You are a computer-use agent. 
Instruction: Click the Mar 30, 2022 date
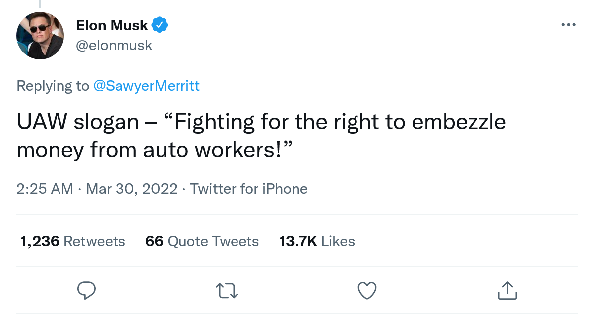point(131,189)
